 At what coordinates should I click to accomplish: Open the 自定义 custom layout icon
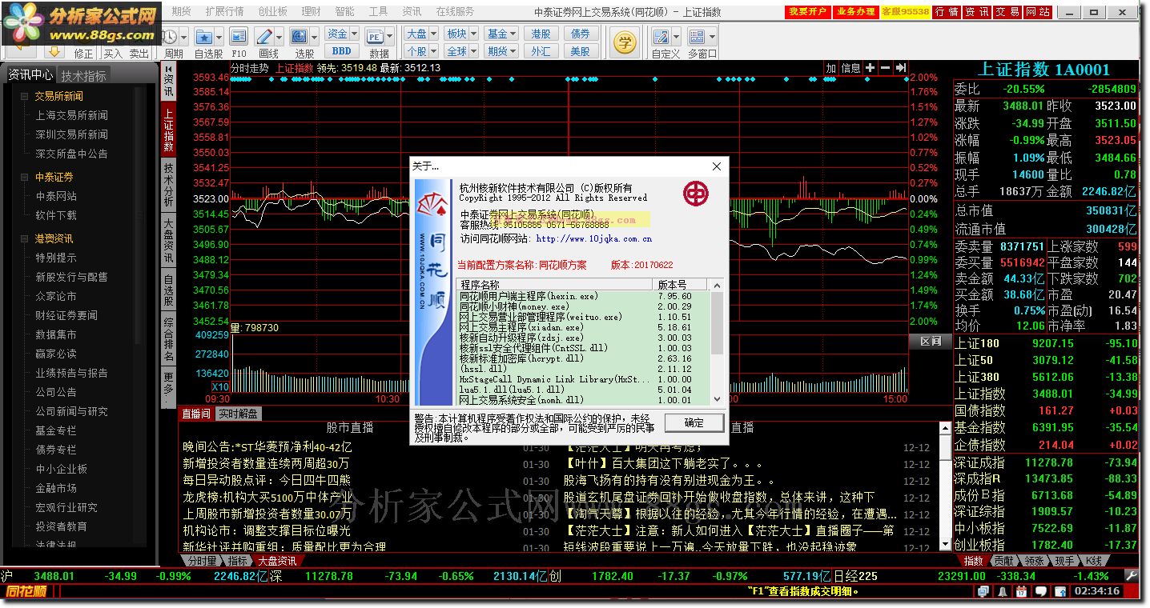click(661, 37)
